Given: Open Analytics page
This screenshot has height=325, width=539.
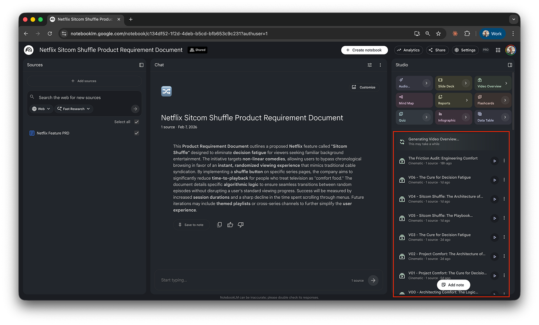Looking at the screenshot, I should click(x=408, y=50).
